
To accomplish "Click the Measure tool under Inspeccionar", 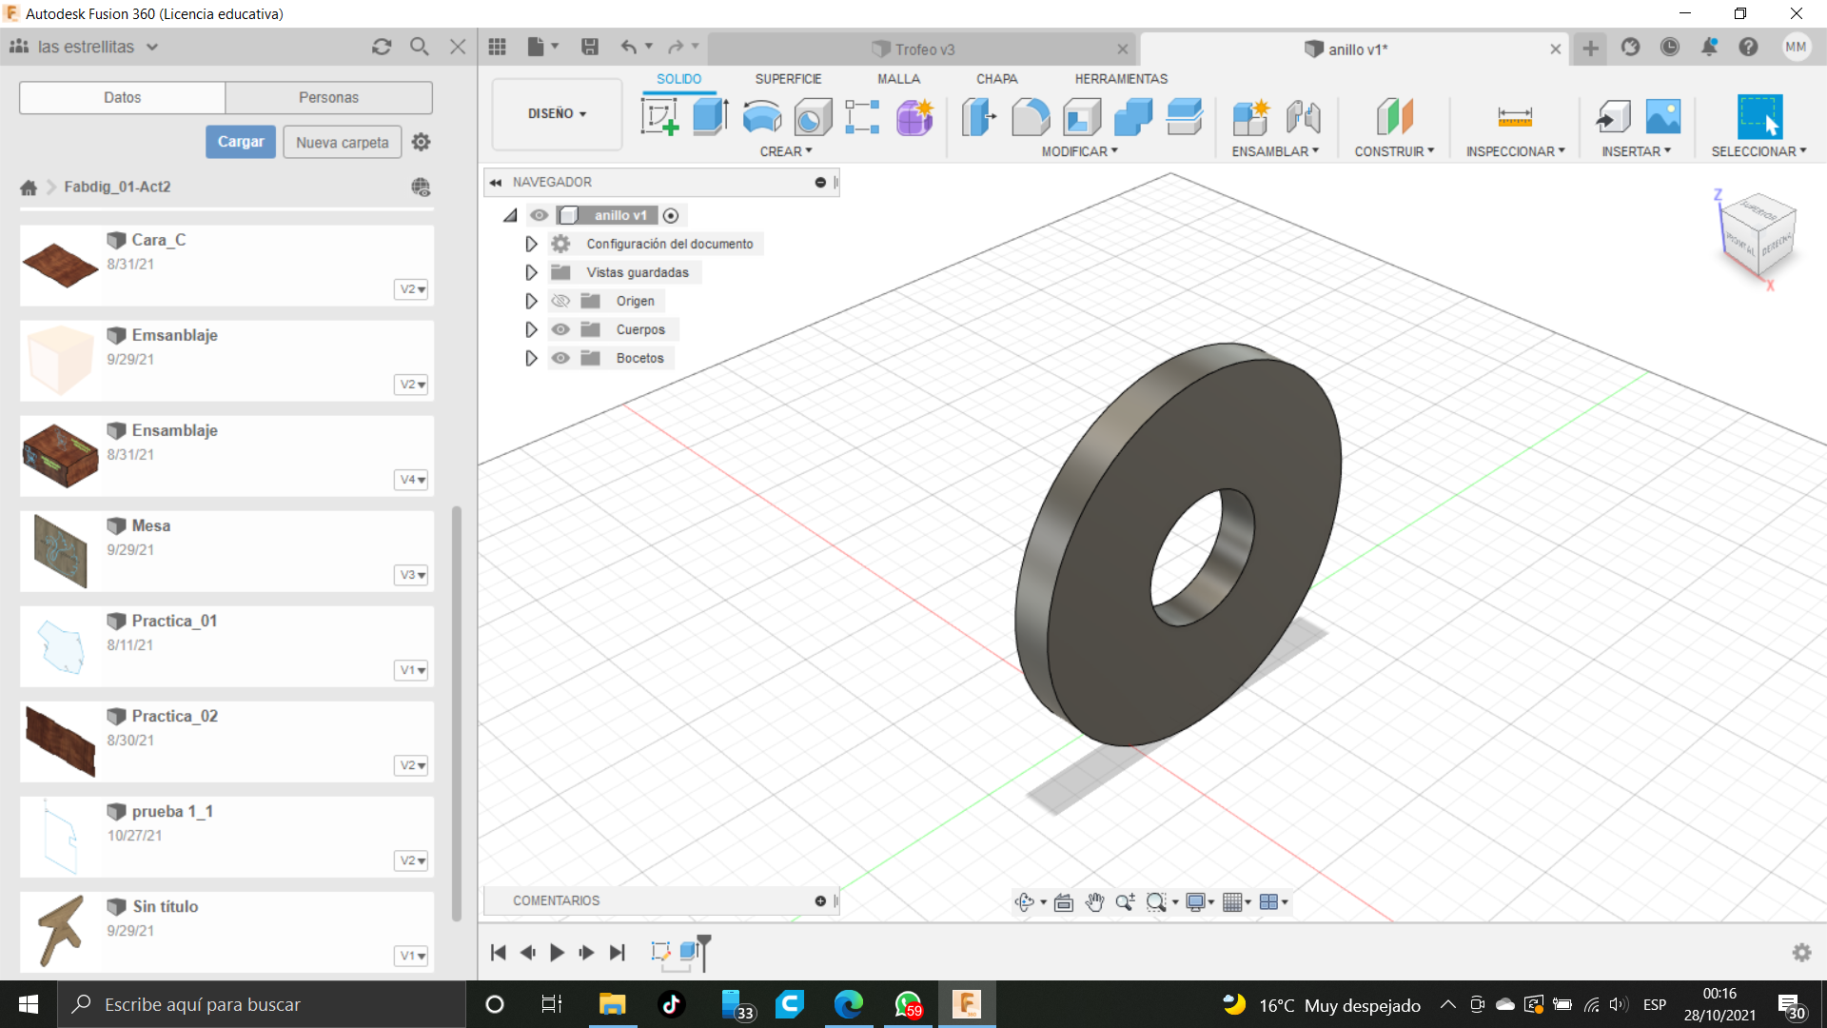I will click(1514, 117).
